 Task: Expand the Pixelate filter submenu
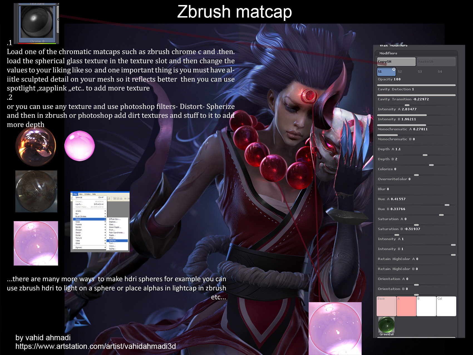pos(90,224)
